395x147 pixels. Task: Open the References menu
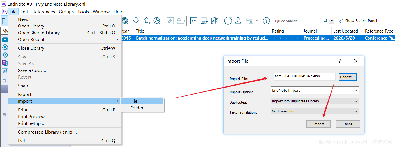(x=43, y=12)
